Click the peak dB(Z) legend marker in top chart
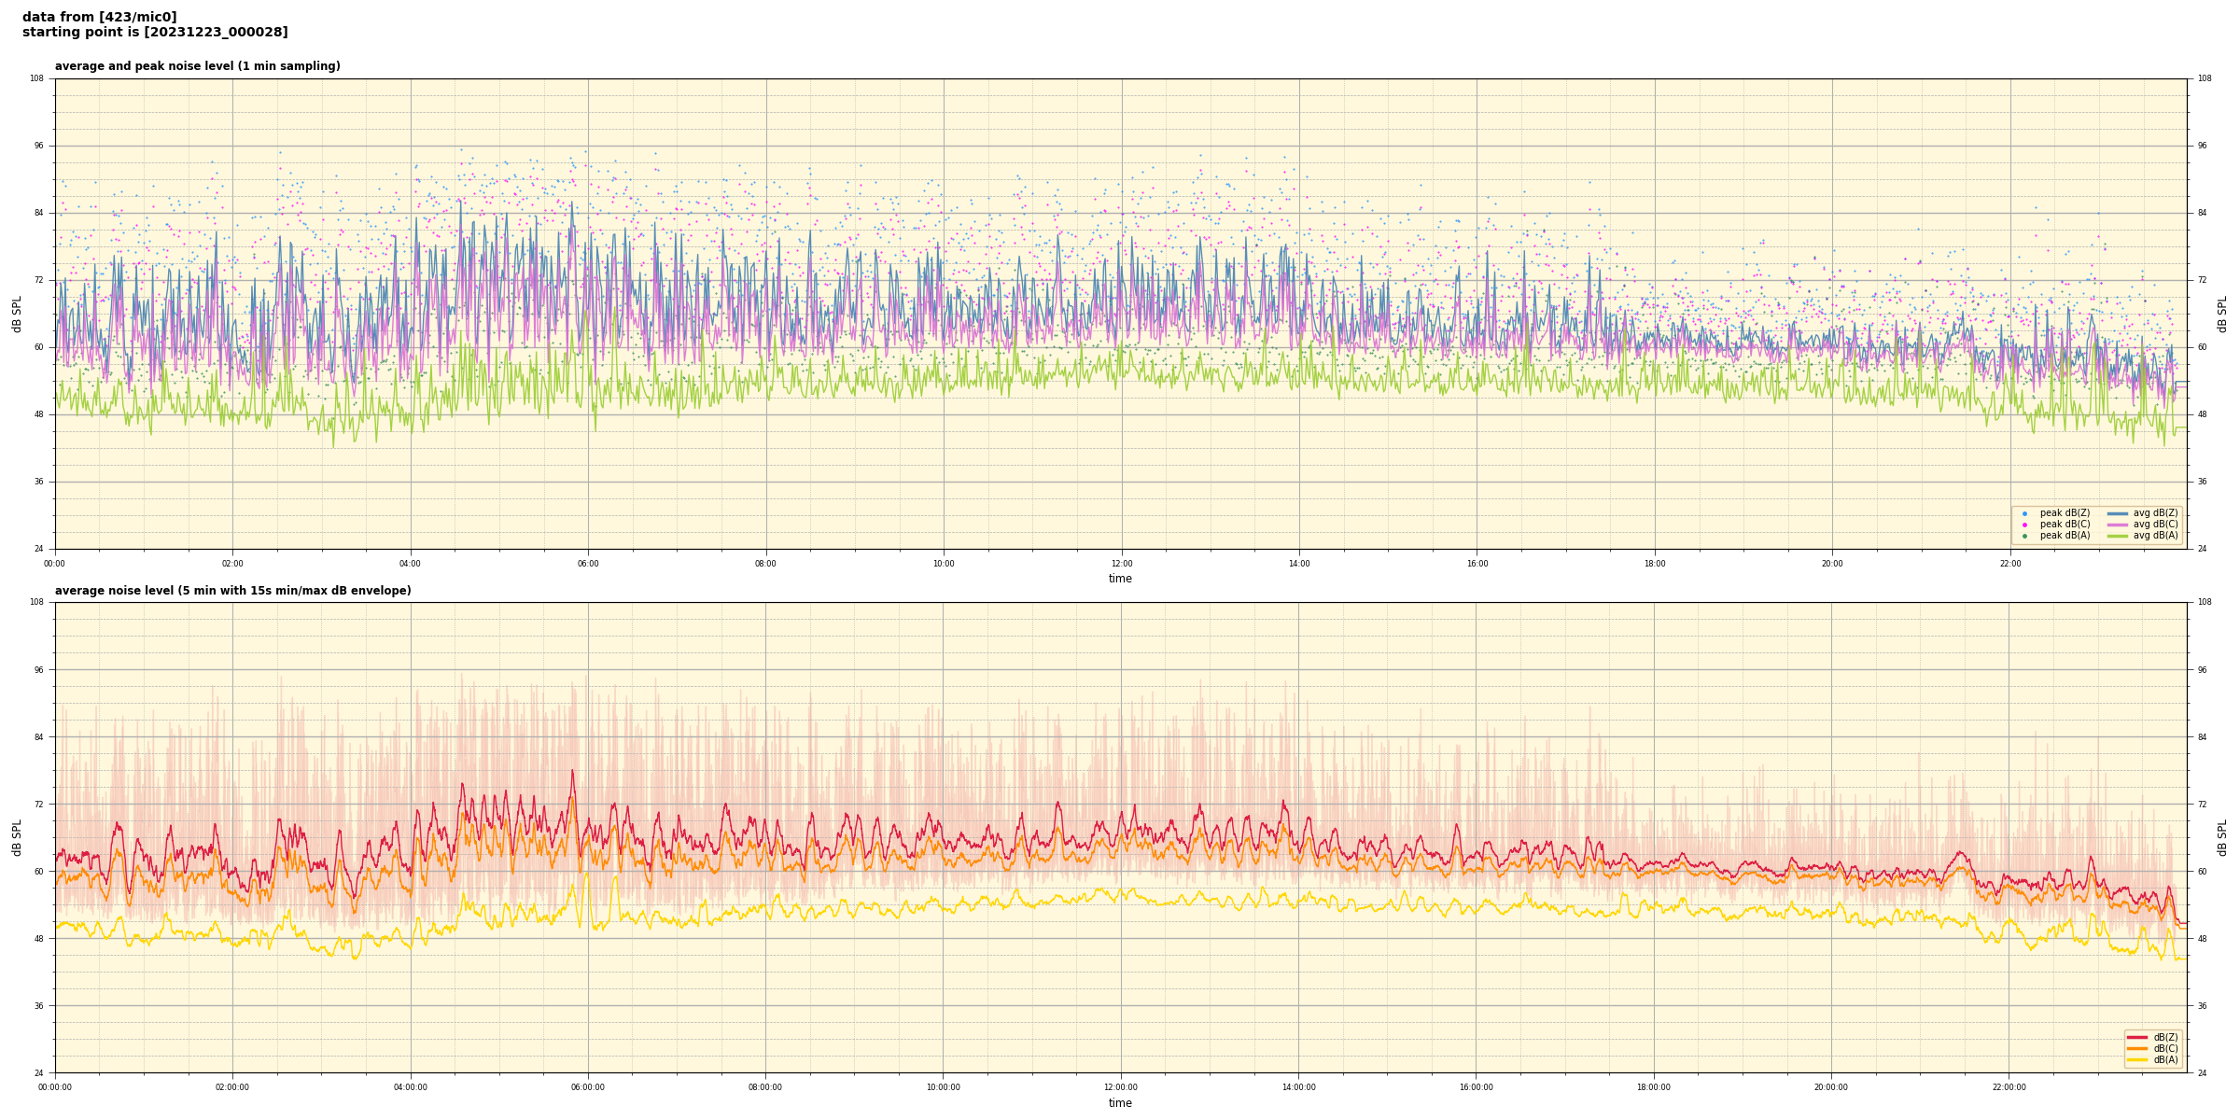This screenshot has height=1120, width=2240. coord(2024,513)
